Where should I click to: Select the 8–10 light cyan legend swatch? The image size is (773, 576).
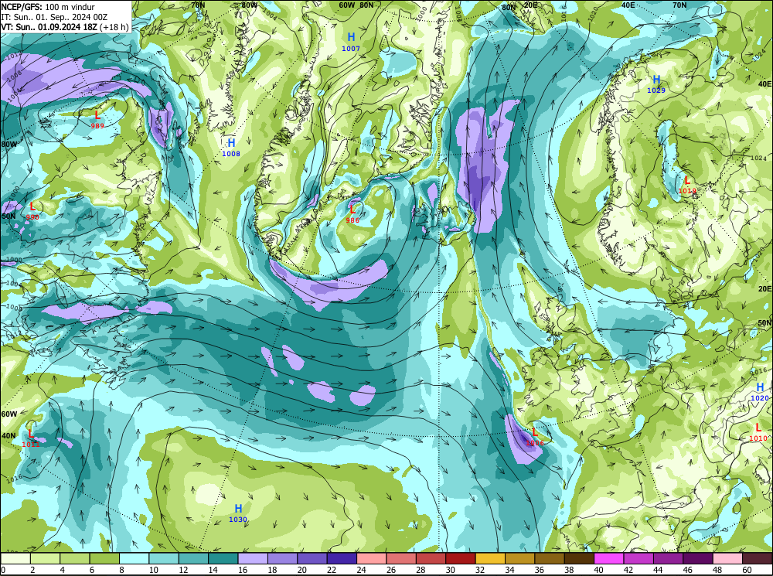point(134,558)
